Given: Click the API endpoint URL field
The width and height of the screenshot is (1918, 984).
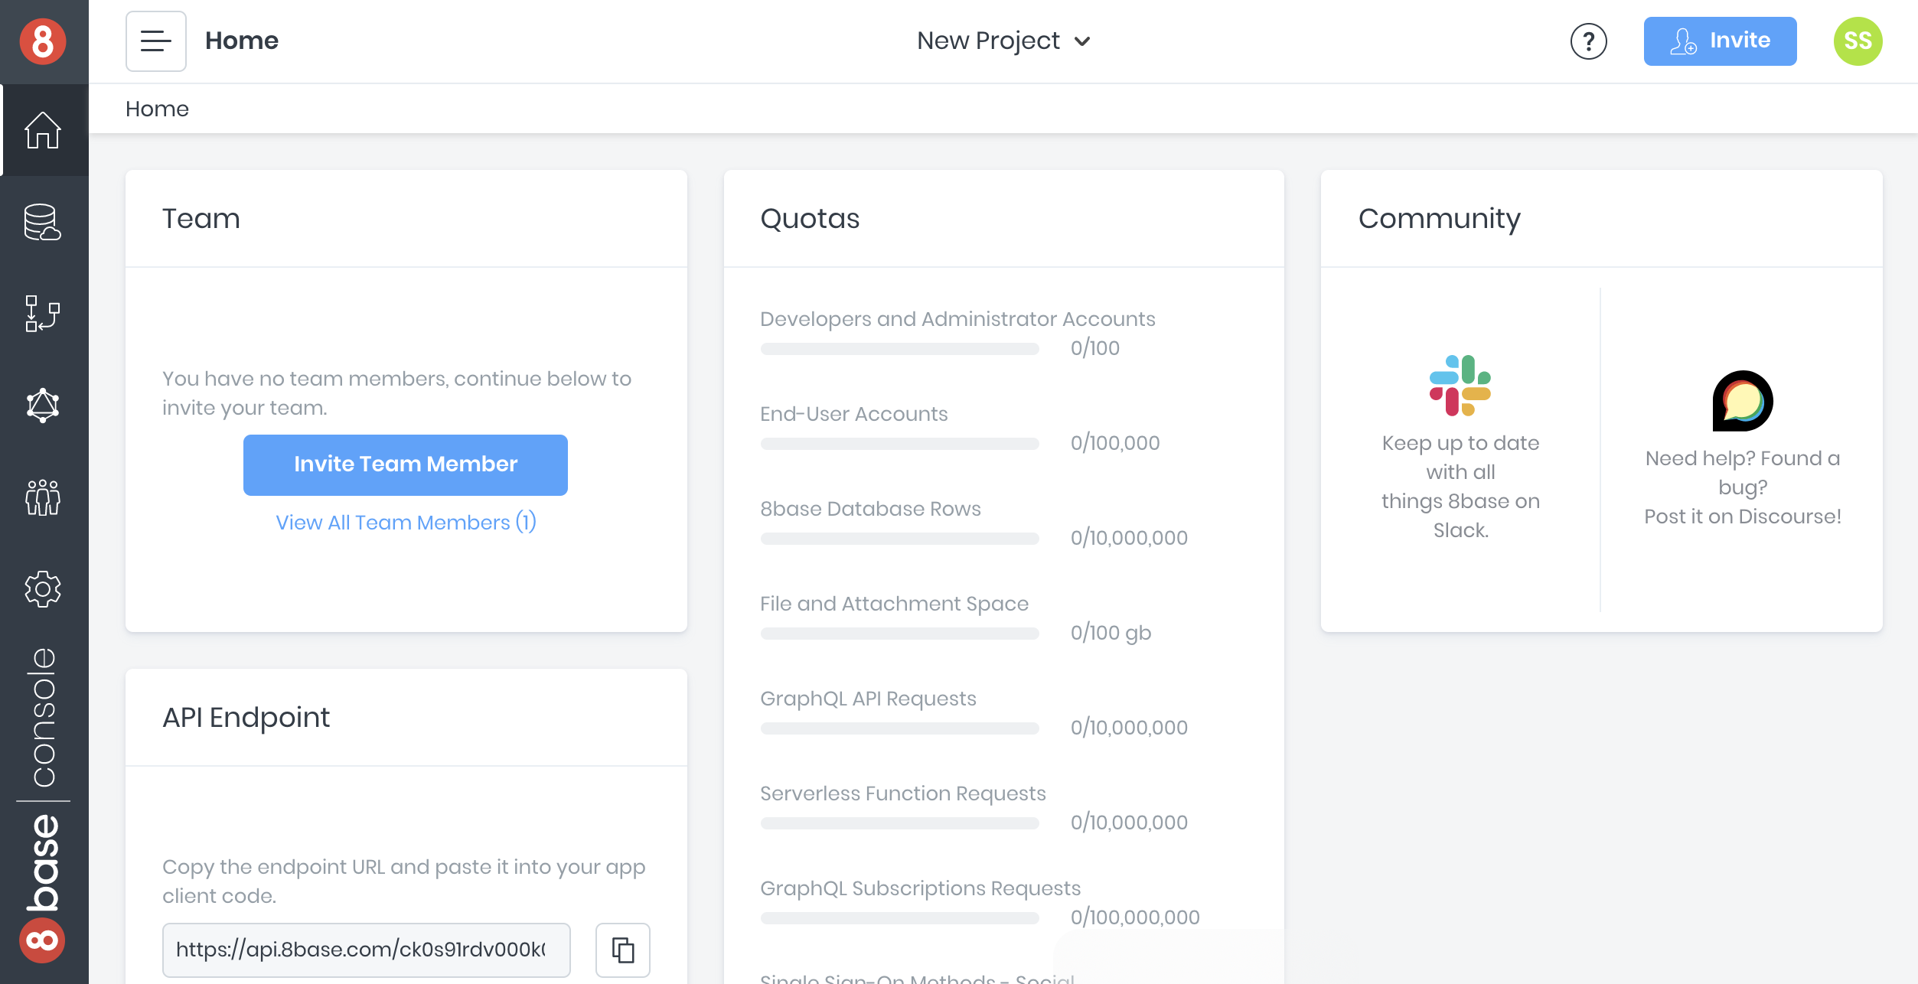Looking at the screenshot, I should [366, 950].
